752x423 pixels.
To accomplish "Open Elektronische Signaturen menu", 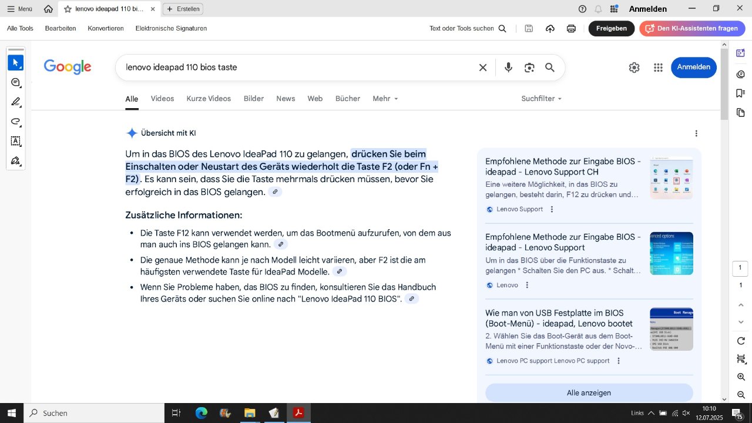I will (171, 28).
